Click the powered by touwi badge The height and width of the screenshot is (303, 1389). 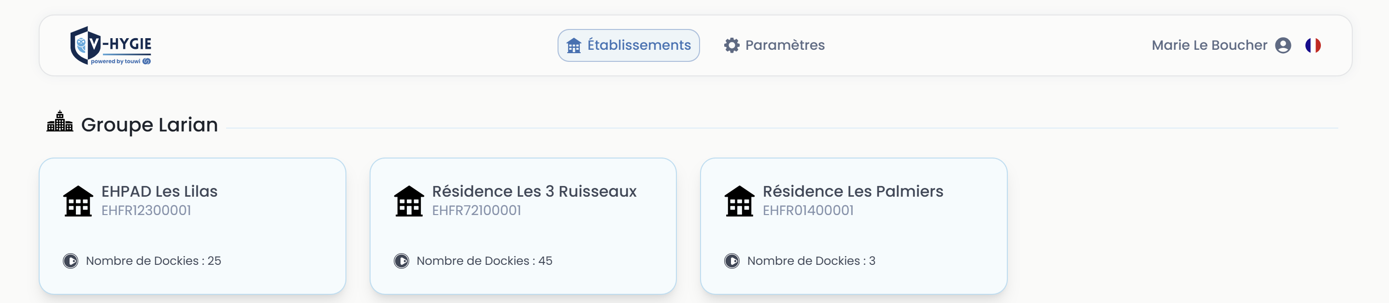click(120, 61)
